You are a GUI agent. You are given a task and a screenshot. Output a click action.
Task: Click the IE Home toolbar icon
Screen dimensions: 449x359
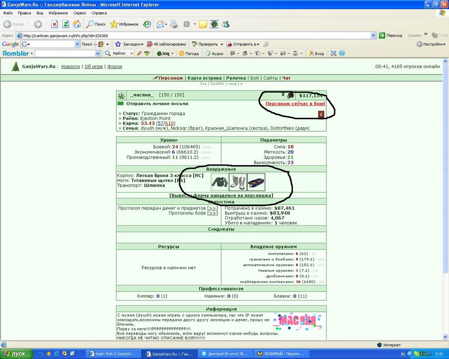(77, 24)
